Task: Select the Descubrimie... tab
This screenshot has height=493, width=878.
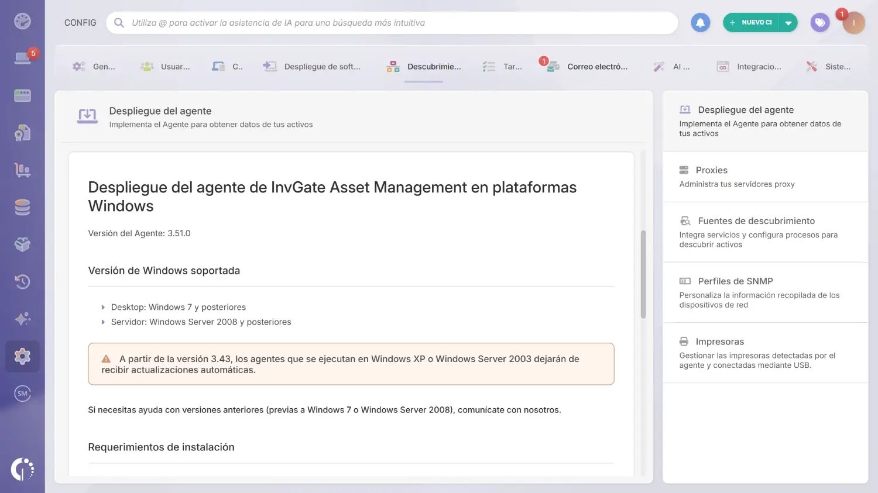Action: pyautogui.click(x=424, y=67)
